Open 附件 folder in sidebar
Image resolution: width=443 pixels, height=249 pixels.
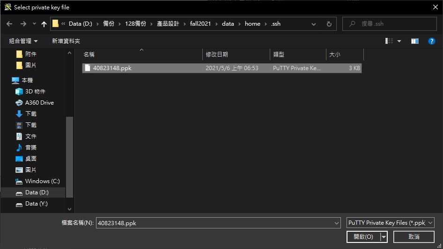point(31,54)
